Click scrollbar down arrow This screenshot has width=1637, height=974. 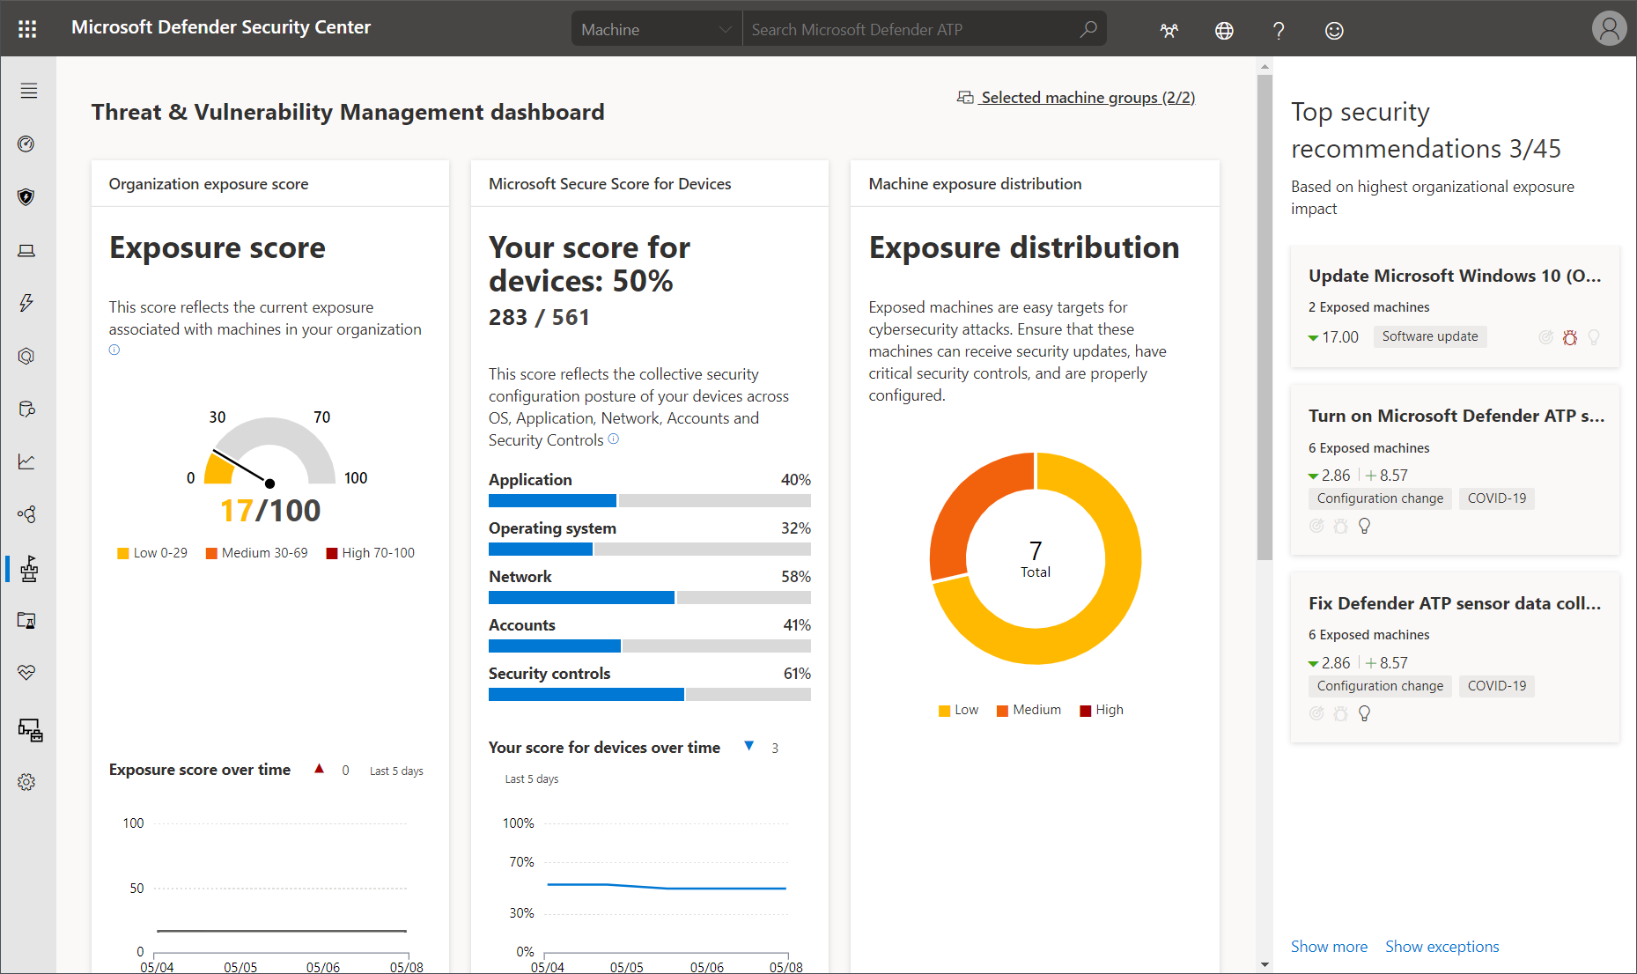click(1265, 964)
